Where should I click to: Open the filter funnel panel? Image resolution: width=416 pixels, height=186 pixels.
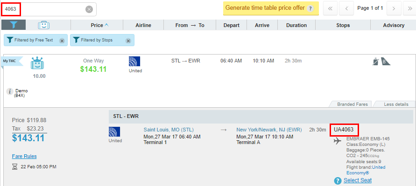click(14, 25)
